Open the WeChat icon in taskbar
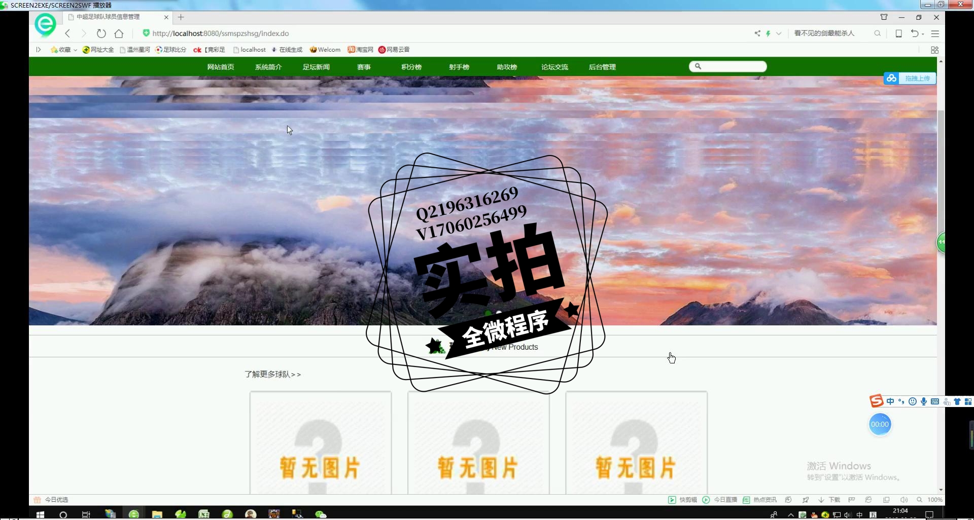 tap(321, 514)
